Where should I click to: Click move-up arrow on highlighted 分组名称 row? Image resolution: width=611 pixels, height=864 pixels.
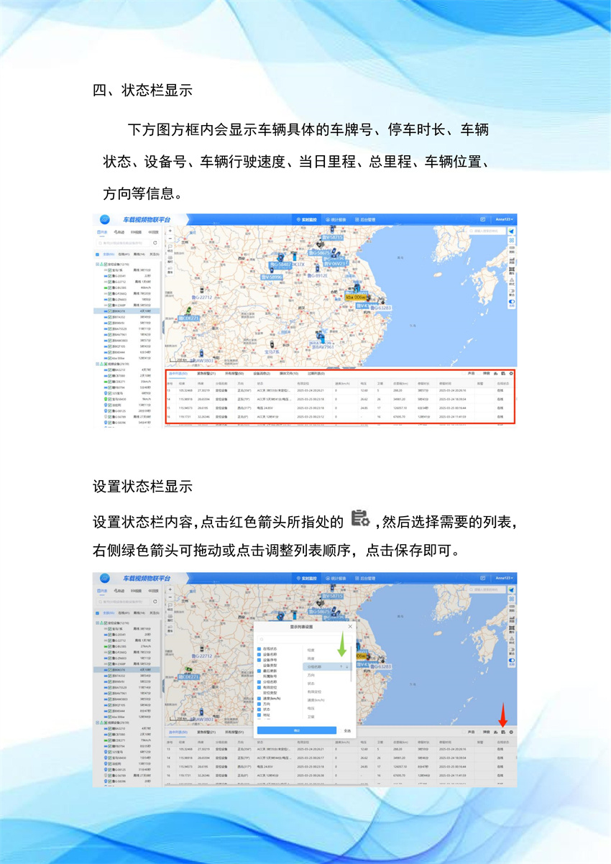tap(341, 667)
